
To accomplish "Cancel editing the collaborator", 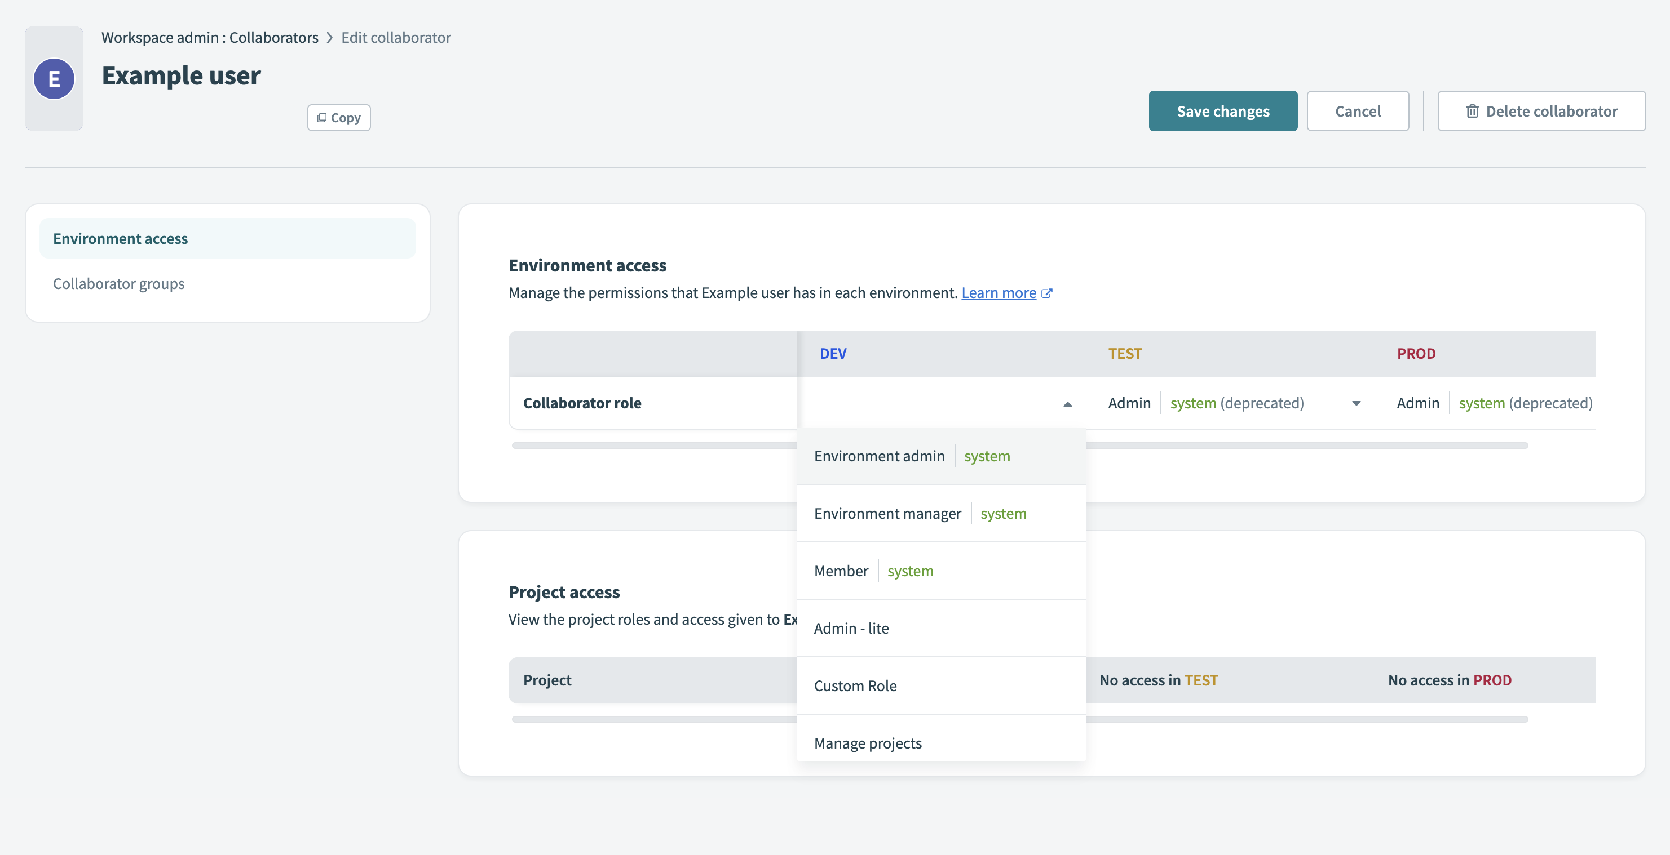I will (x=1358, y=111).
